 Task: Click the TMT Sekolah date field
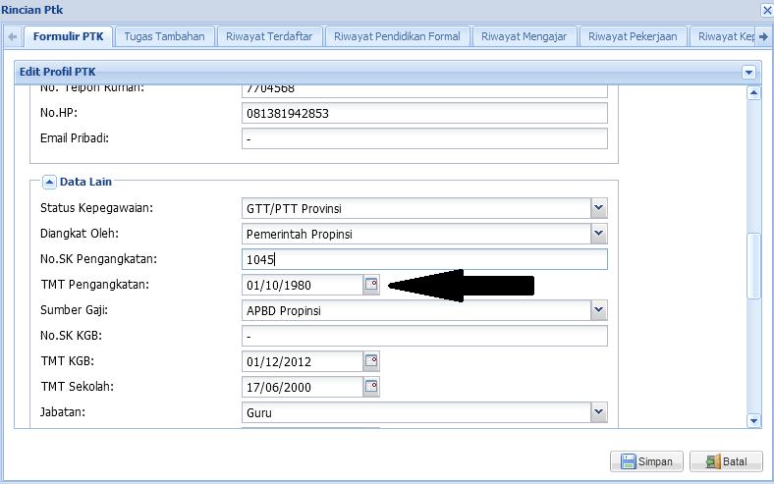(x=303, y=388)
